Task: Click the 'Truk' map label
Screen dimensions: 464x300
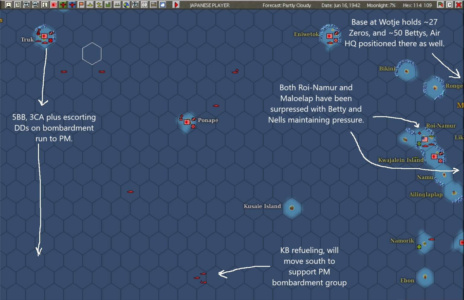Action: coord(27,40)
